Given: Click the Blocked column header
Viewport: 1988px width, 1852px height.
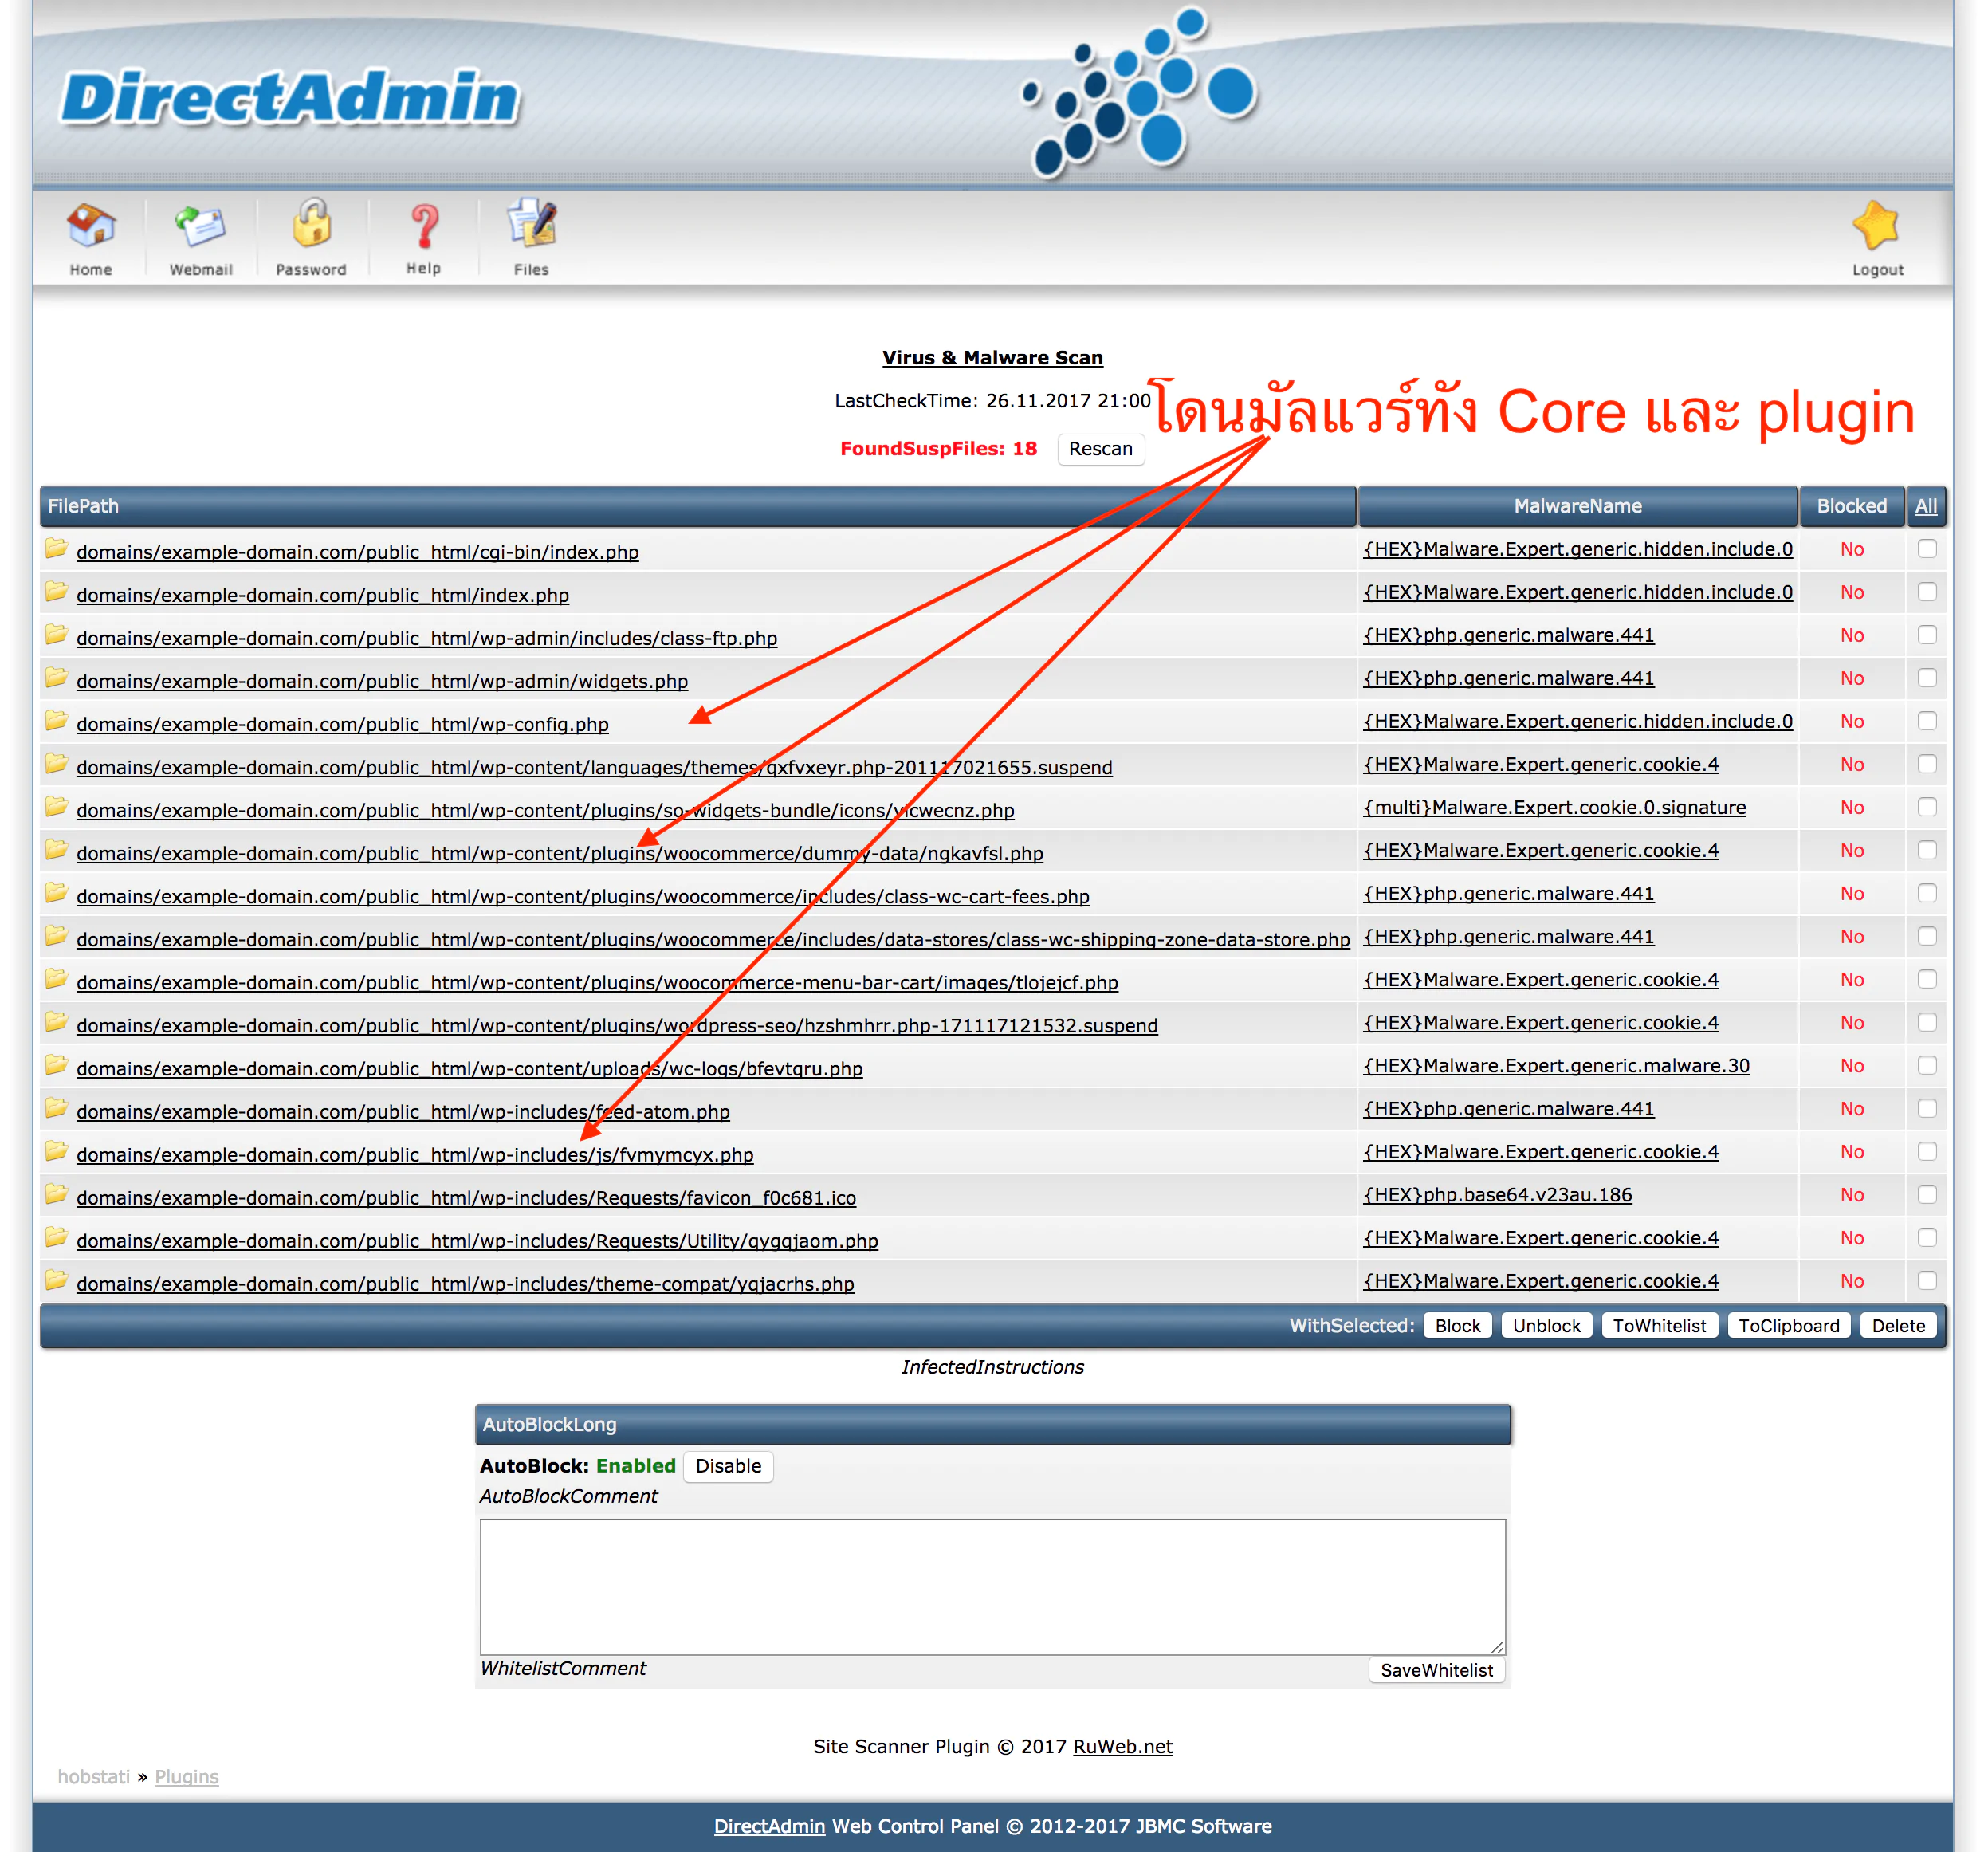Looking at the screenshot, I should click(1851, 506).
